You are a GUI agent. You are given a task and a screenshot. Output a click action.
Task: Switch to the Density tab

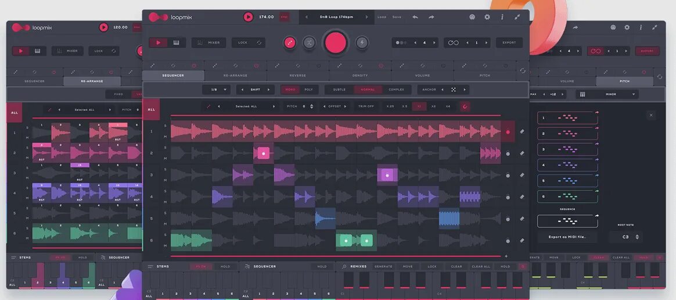pyautogui.click(x=360, y=76)
